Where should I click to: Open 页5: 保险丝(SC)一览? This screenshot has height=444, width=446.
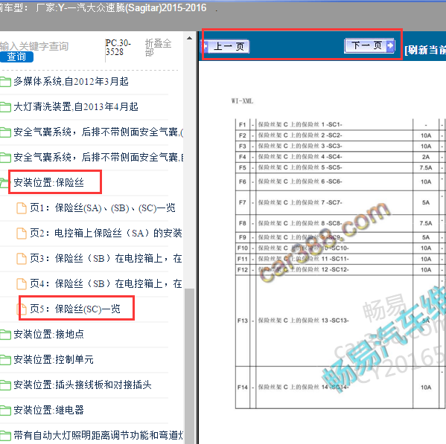pos(75,309)
